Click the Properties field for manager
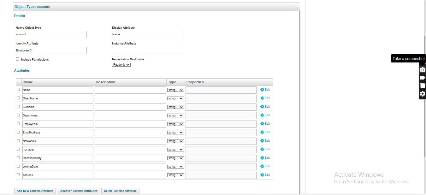This screenshot has width=426, height=195. [221, 150]
